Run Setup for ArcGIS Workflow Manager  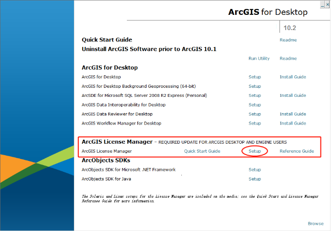tap(255, 123)
